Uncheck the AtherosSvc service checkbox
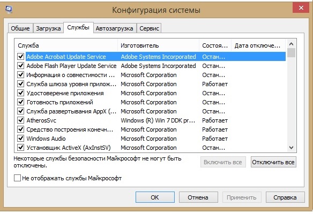 [20, 120]
